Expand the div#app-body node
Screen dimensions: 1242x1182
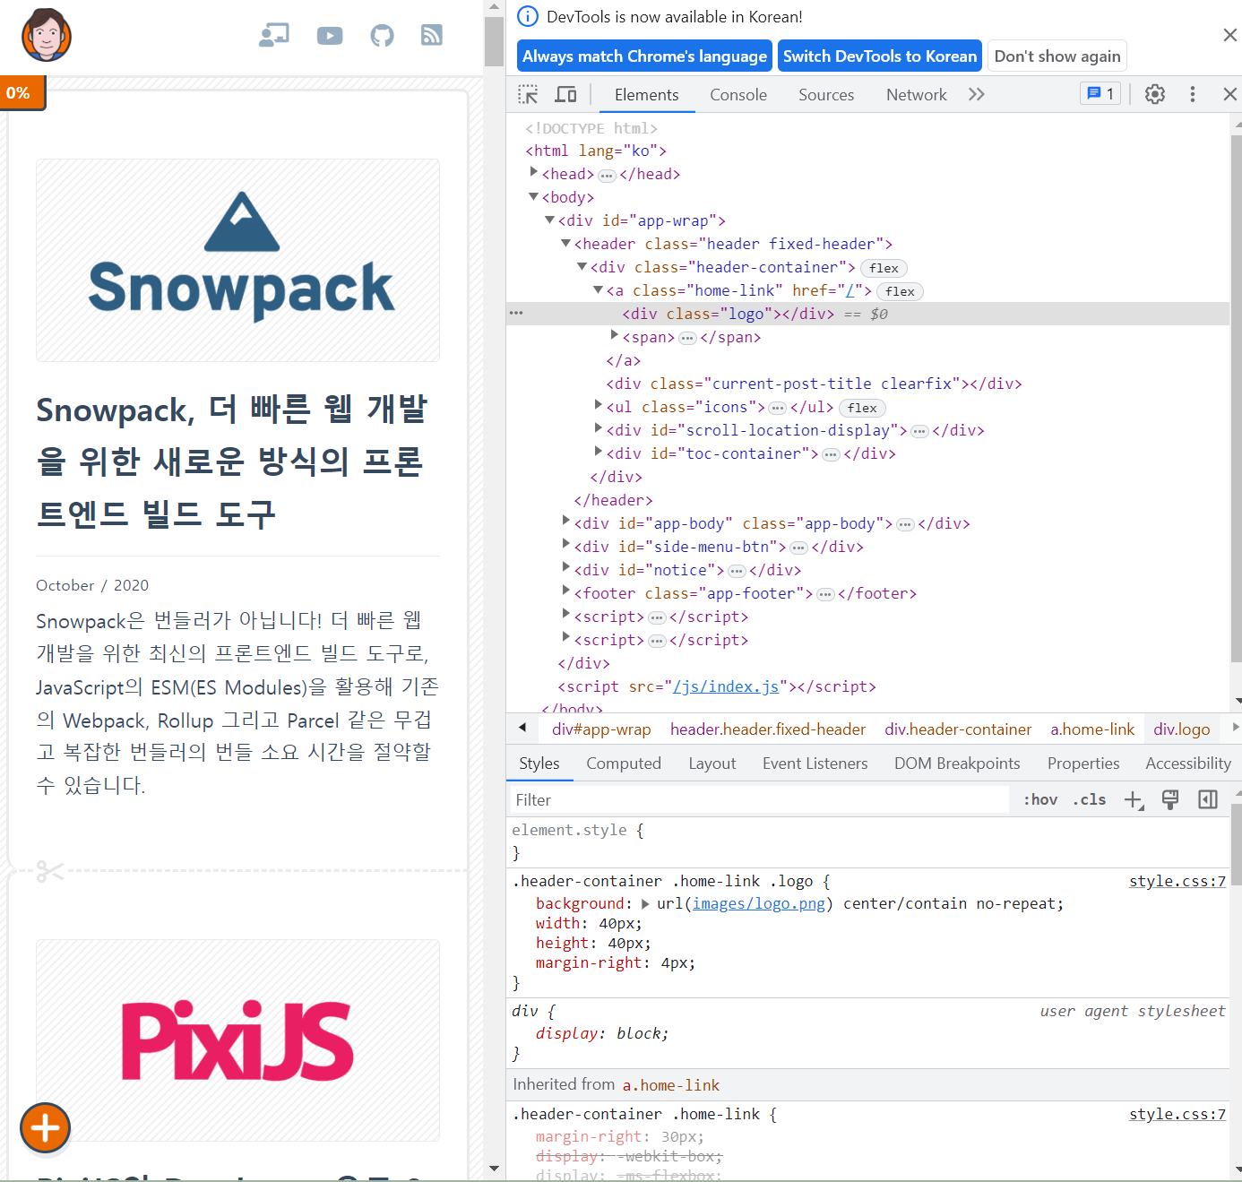tap(566, 522)
